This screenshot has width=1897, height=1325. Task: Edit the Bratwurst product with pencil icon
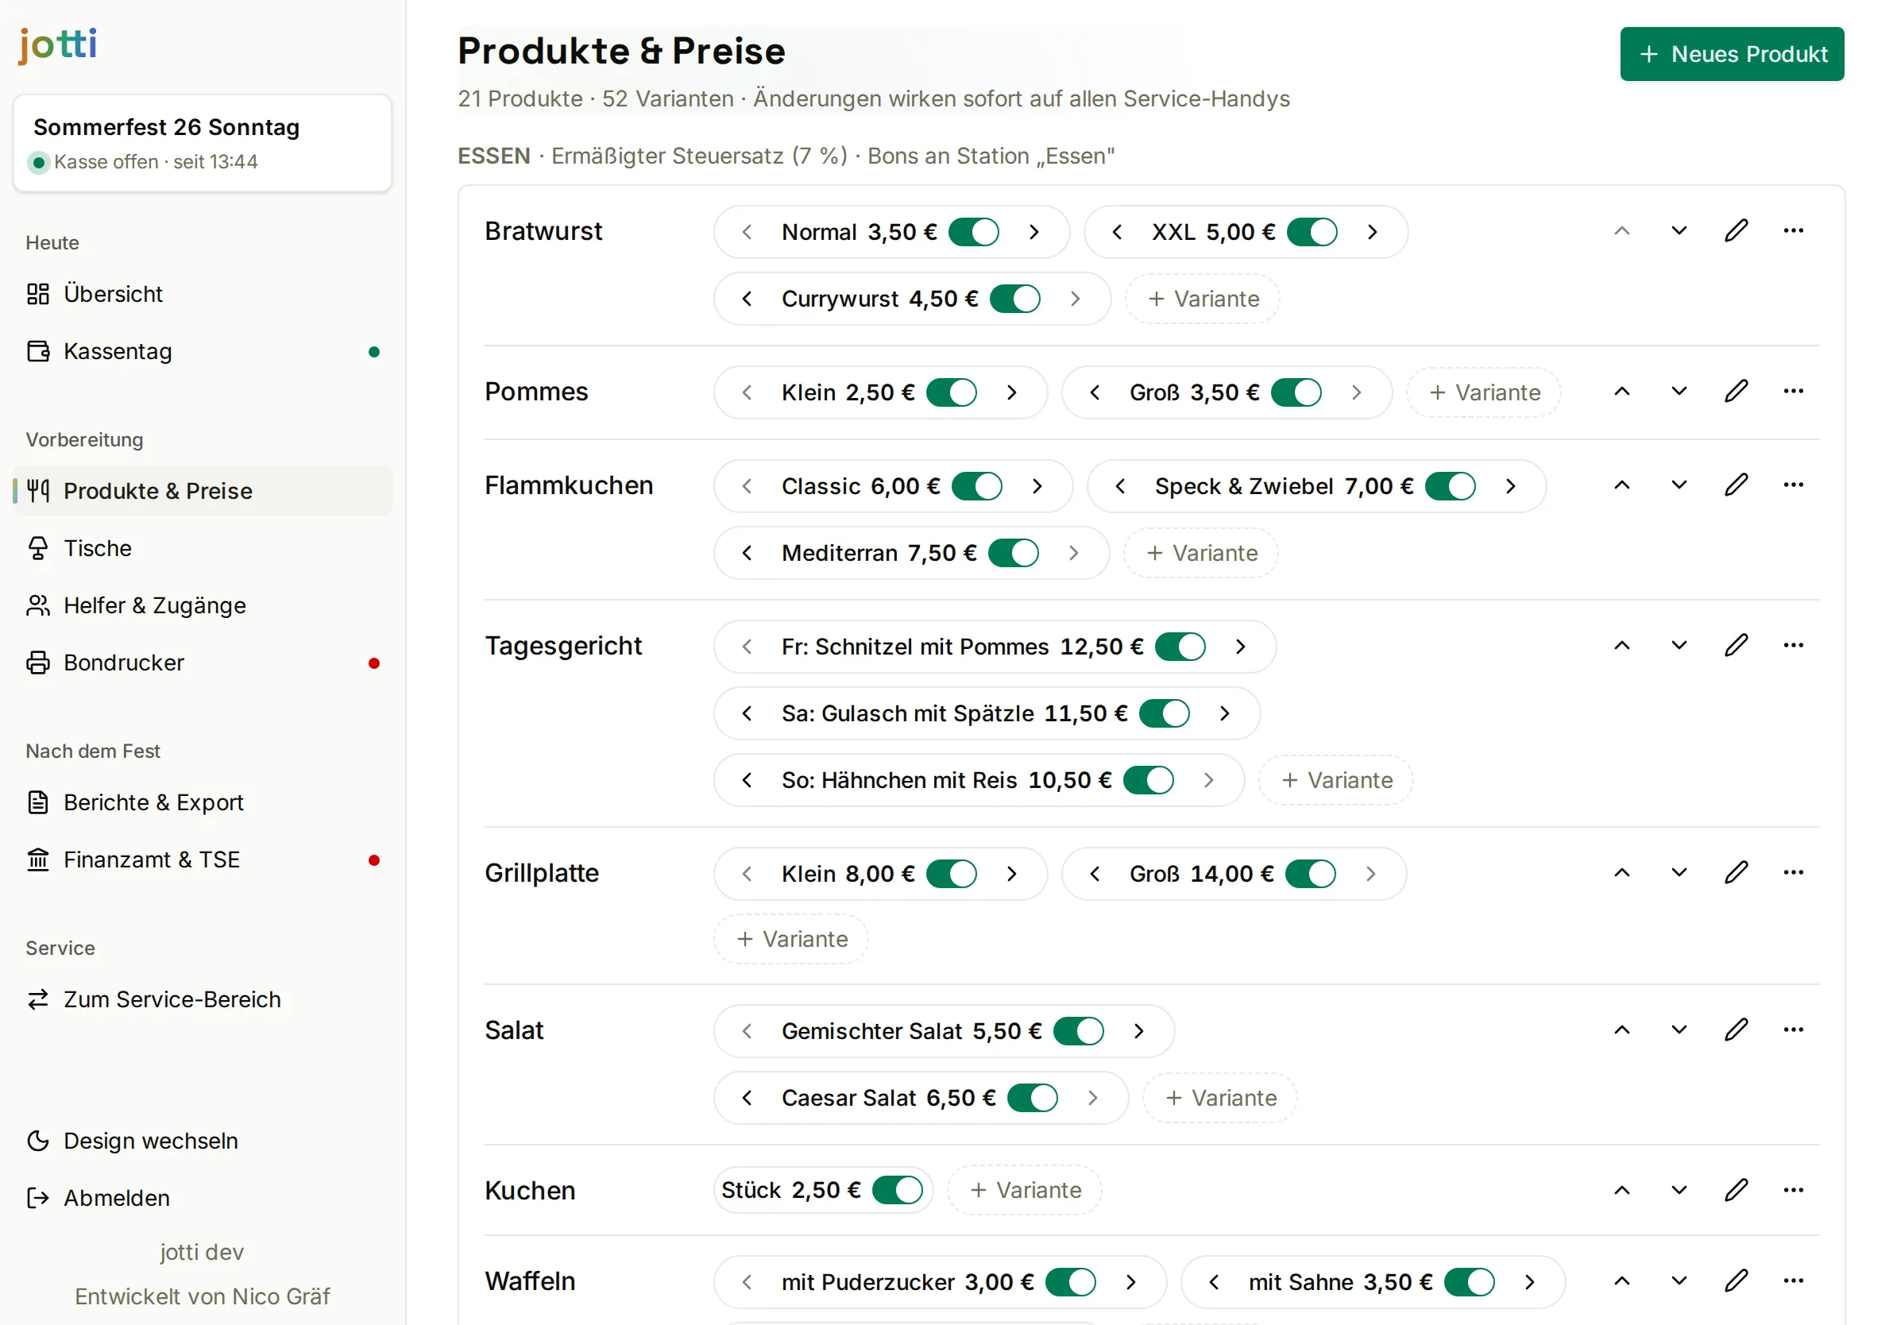[1735, 230]
